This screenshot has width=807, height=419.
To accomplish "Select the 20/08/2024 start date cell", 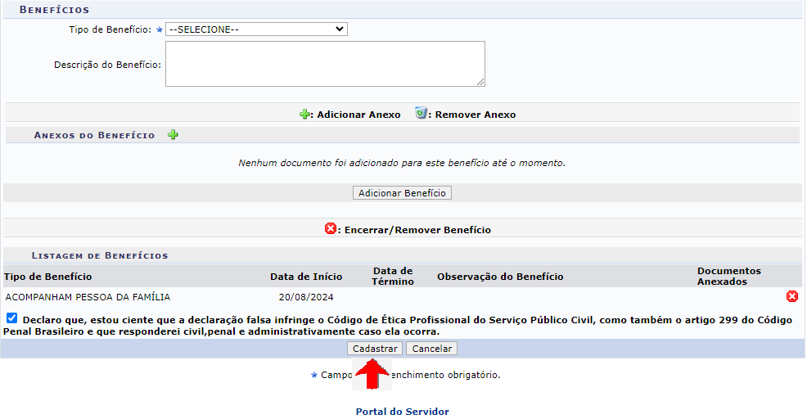I will (x=306, y=297).
